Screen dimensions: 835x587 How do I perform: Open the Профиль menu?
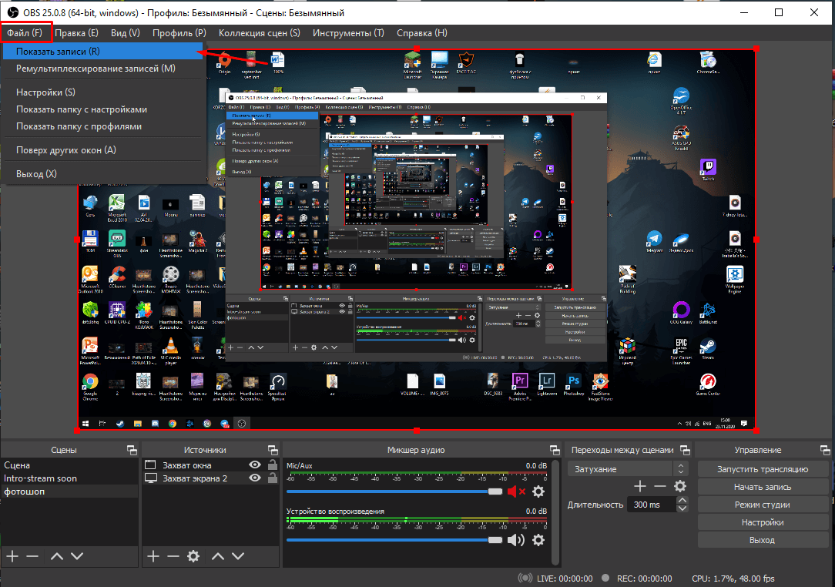[179, 33]
